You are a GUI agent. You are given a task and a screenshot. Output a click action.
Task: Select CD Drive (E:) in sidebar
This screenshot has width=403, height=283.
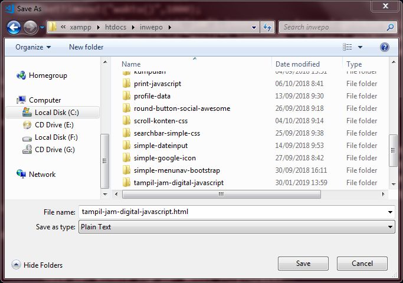coord(54,125)
